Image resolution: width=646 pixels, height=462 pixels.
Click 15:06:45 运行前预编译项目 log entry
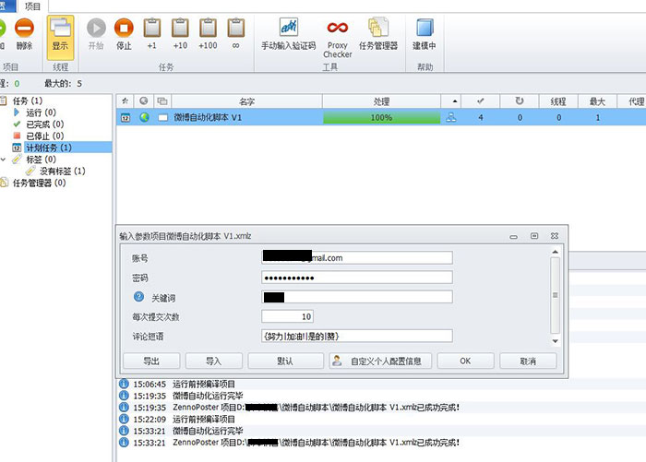coord(184,385)
